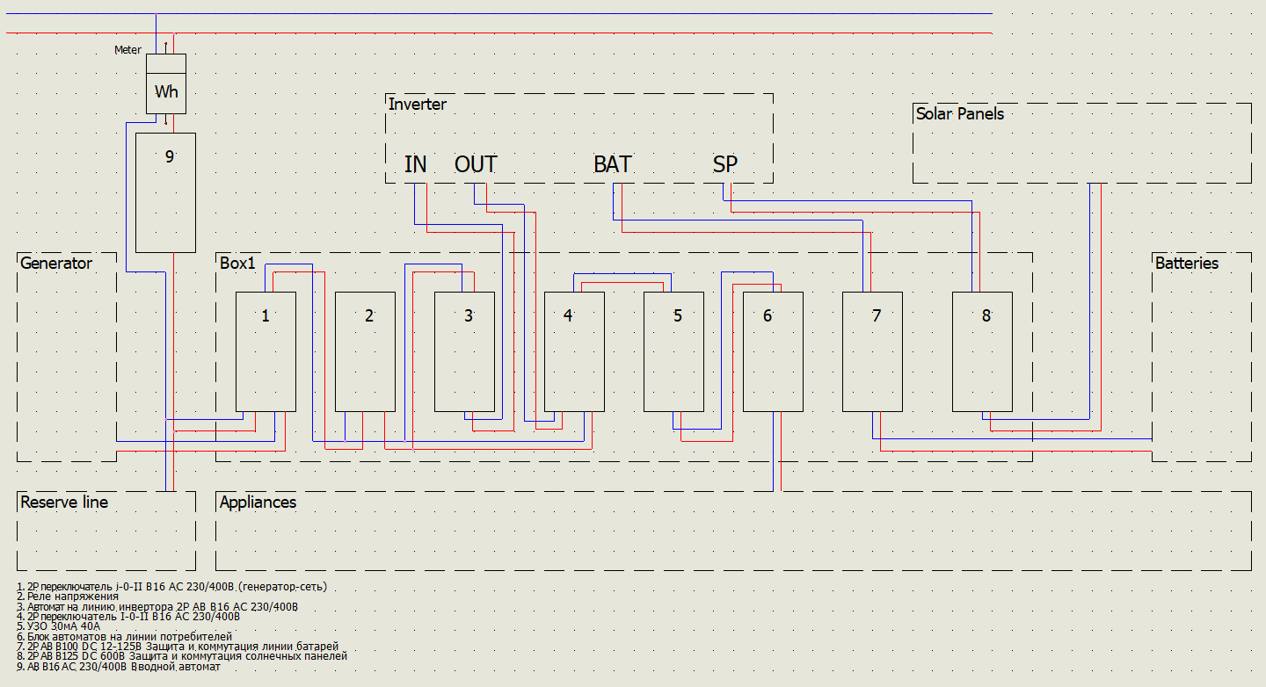Select component block 2 in Box1

[365, 351]
